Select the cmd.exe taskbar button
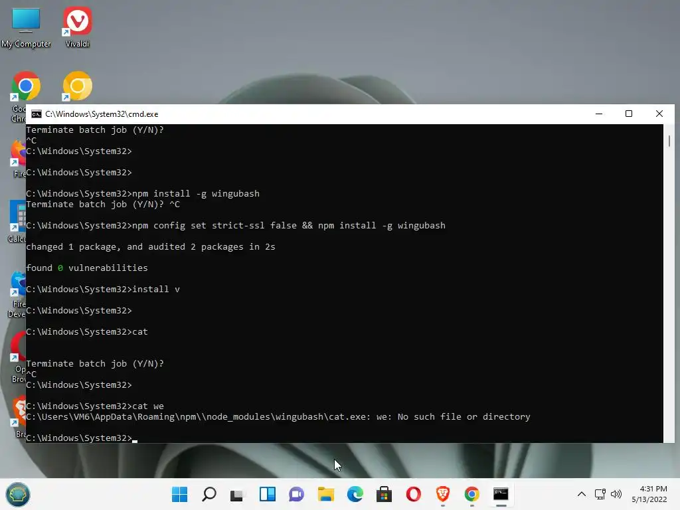 501,494
